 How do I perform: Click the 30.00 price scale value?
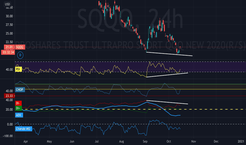[9, 16]
